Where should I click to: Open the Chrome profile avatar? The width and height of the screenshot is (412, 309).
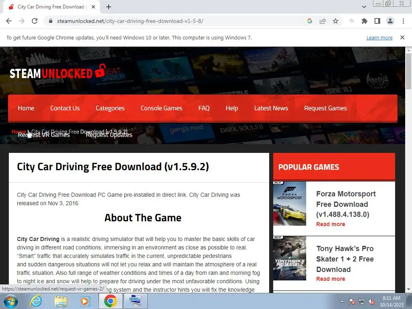(x=390, y=21)
